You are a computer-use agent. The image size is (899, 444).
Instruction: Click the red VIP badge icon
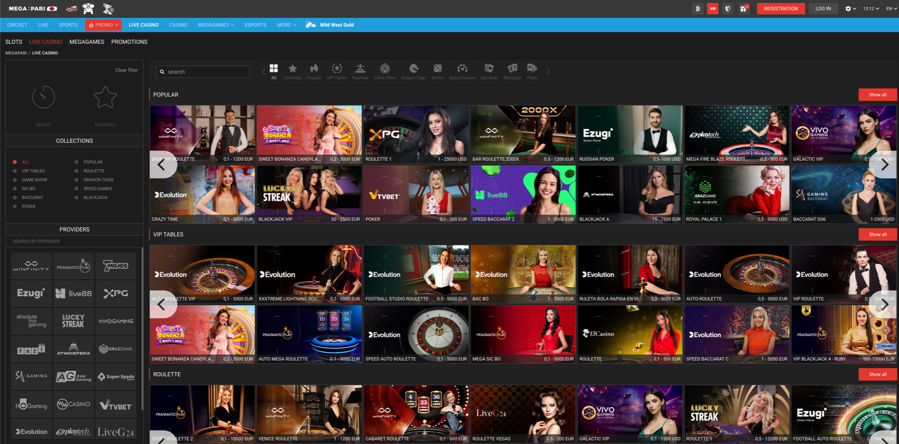pos(713,8)
